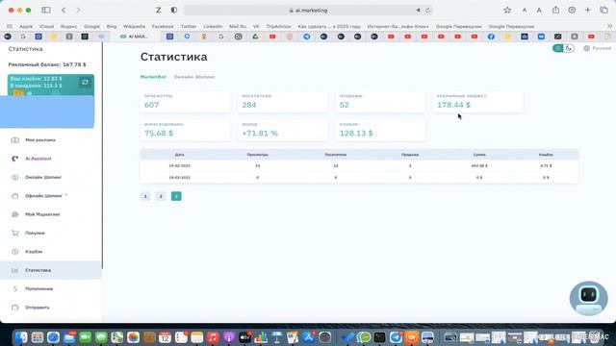Image resolution: width=616 pixels, height=346 pixels.
Task: Click the 178.44 $ budget value
Action: 453,105
